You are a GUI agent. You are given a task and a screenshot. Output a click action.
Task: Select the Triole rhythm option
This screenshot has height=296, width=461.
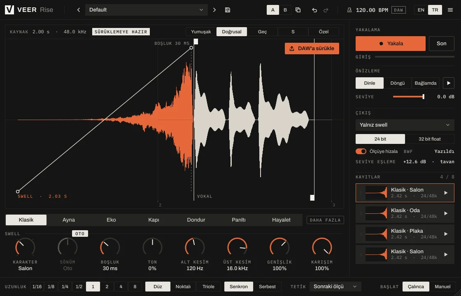pyautogui.click(x=208, y=287)
